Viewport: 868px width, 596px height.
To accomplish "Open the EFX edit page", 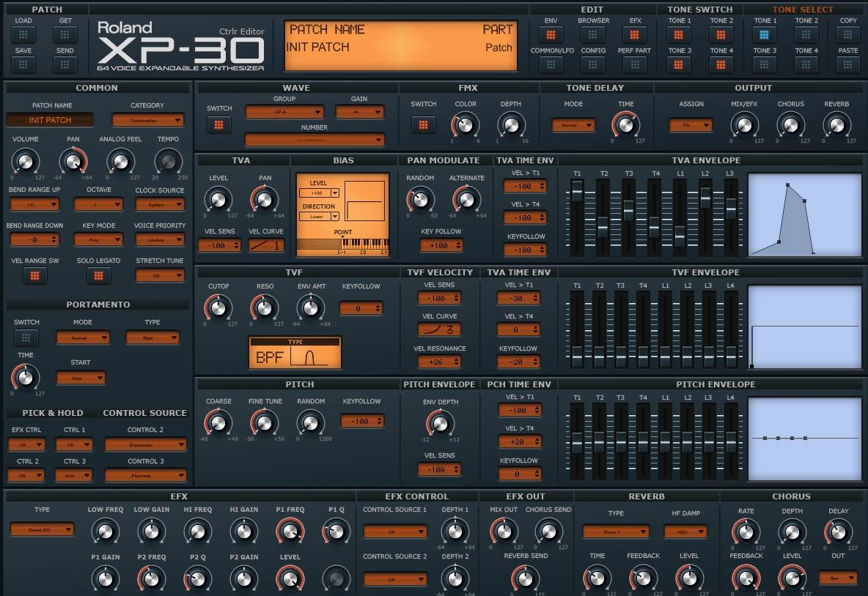I will (634, 35).
